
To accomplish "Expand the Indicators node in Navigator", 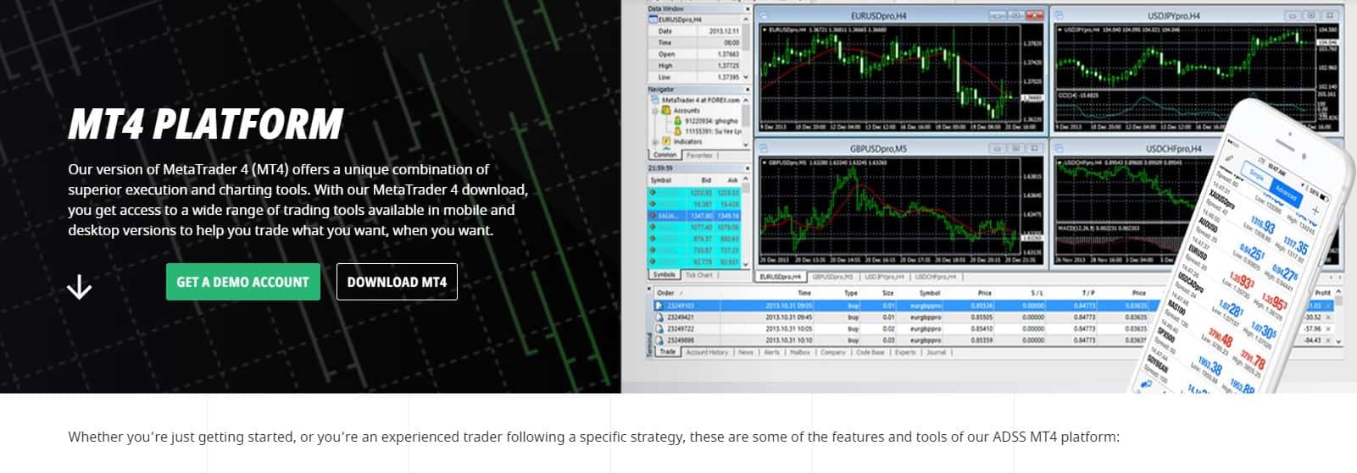I will pyautogui.click(x=654, y=141).
